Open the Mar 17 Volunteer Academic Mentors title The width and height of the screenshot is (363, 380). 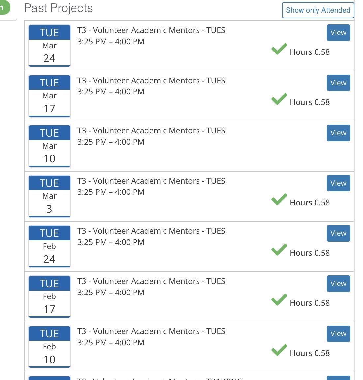151,81
